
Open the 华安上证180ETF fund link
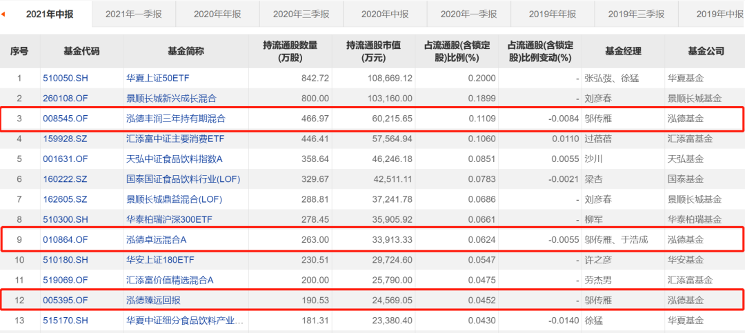coord(160,260)
